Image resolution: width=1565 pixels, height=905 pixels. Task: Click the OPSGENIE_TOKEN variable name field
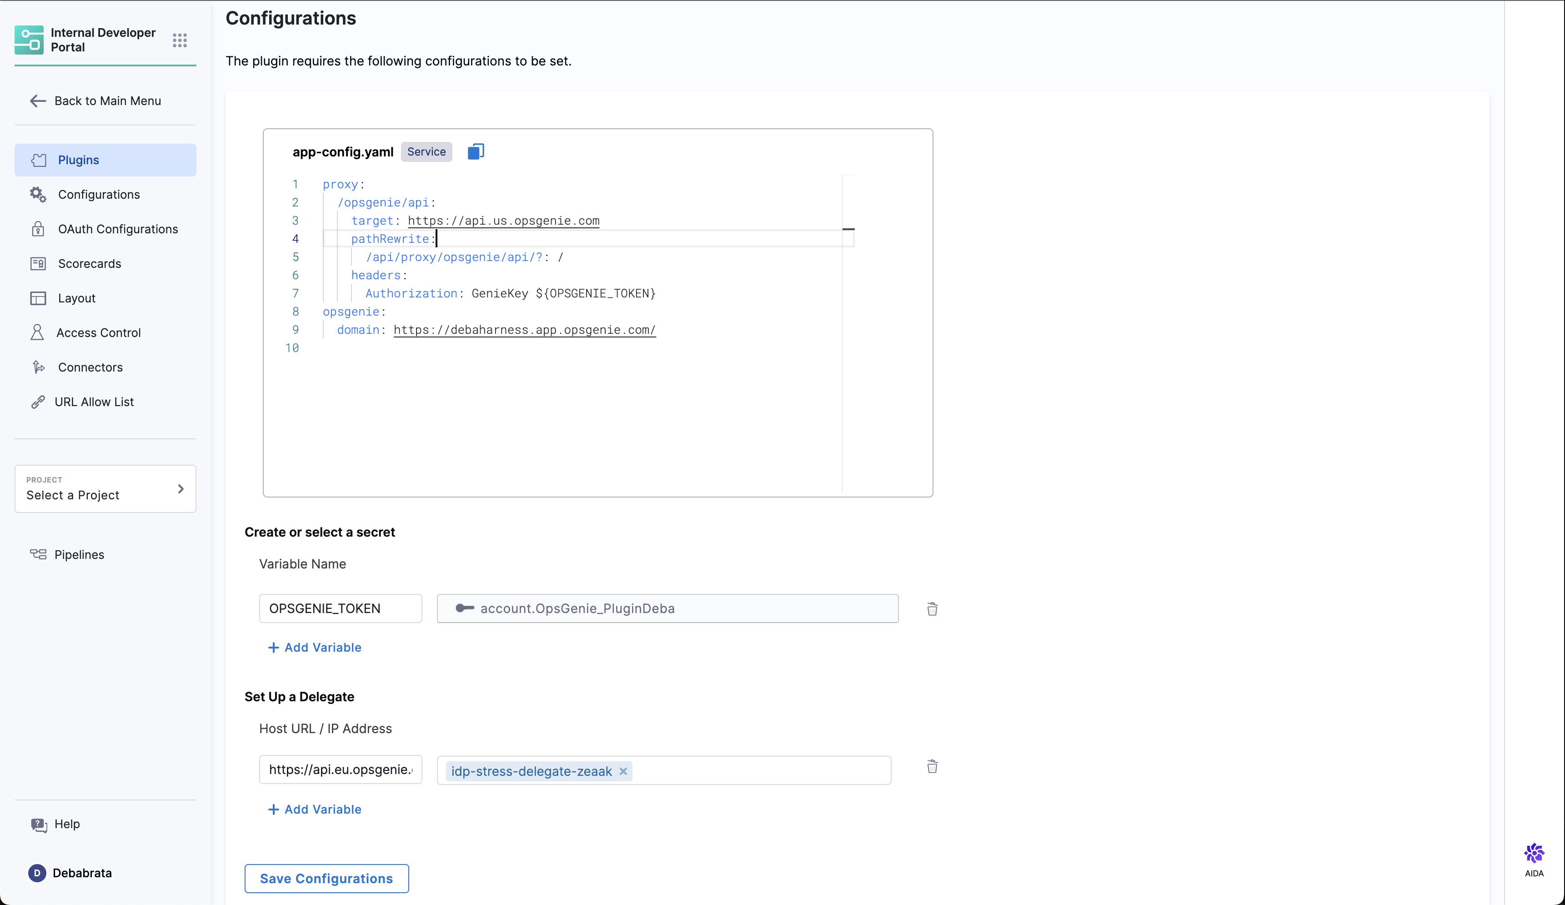(x=340, y=609)
